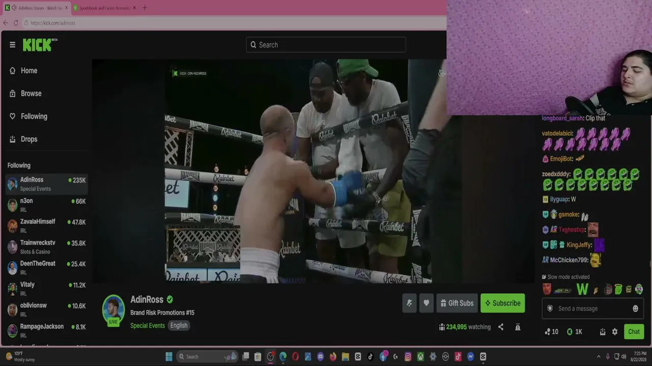Open Microsoft Store from the taskbar
Viewport: 652px width, 366px height.
click(258, 356)
